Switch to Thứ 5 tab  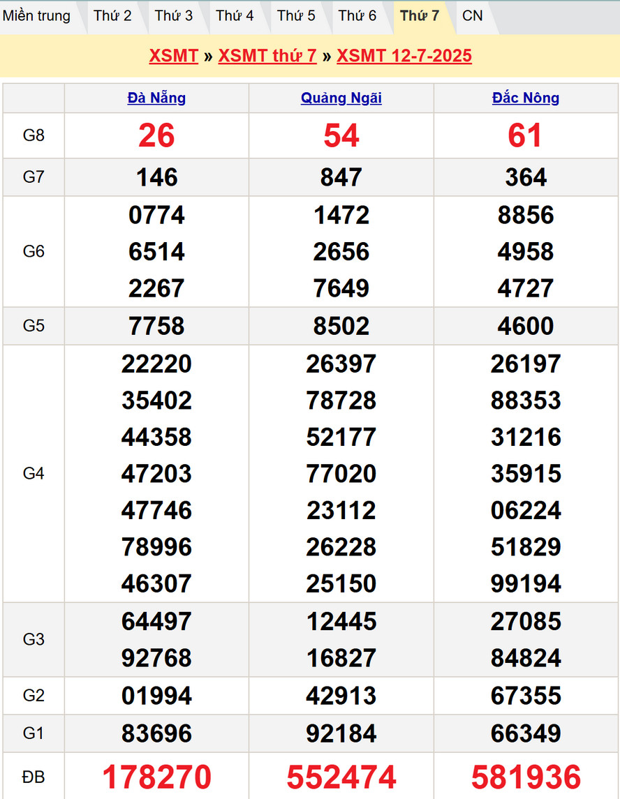[296, 16]
